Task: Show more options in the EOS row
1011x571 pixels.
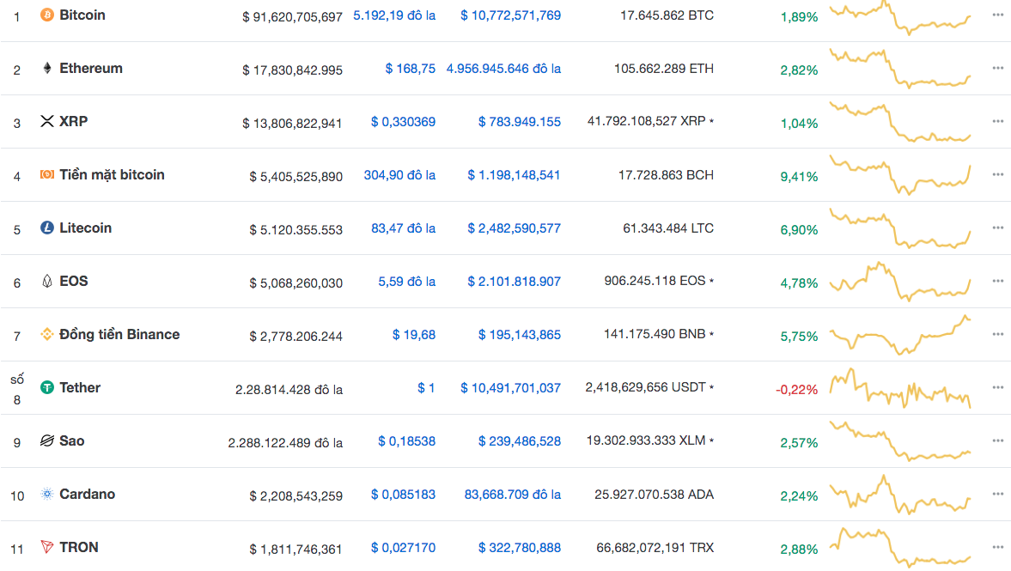Action: [x=997, y=281]
